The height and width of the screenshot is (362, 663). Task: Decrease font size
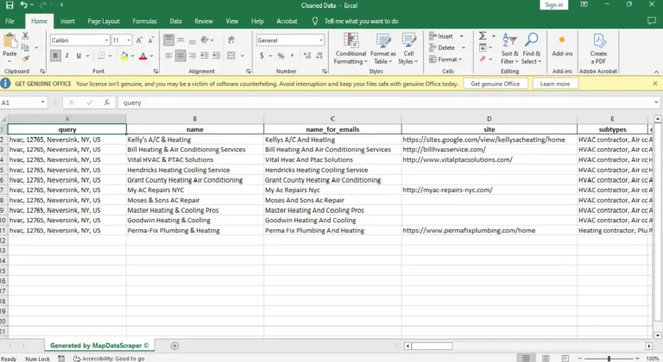pyautogui.click(x=151, y=41)
